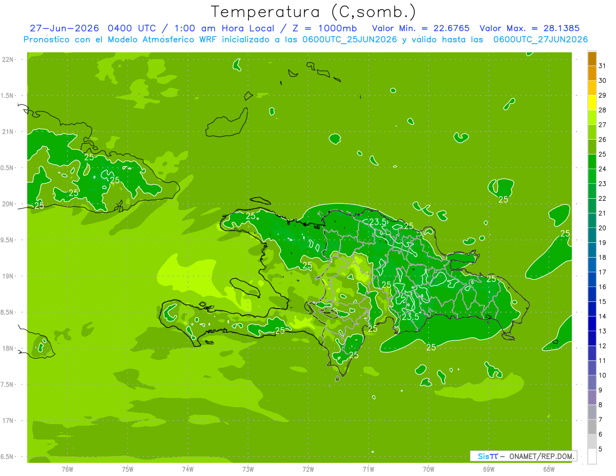
Task: Click the '31' label on the color scale
Action: tap(602, 66)
